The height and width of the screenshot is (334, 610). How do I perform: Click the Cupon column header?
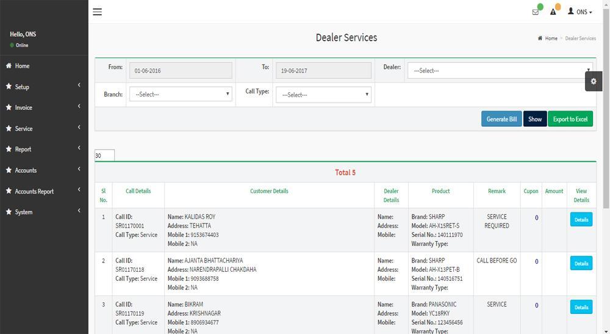(x=531, y=191)
